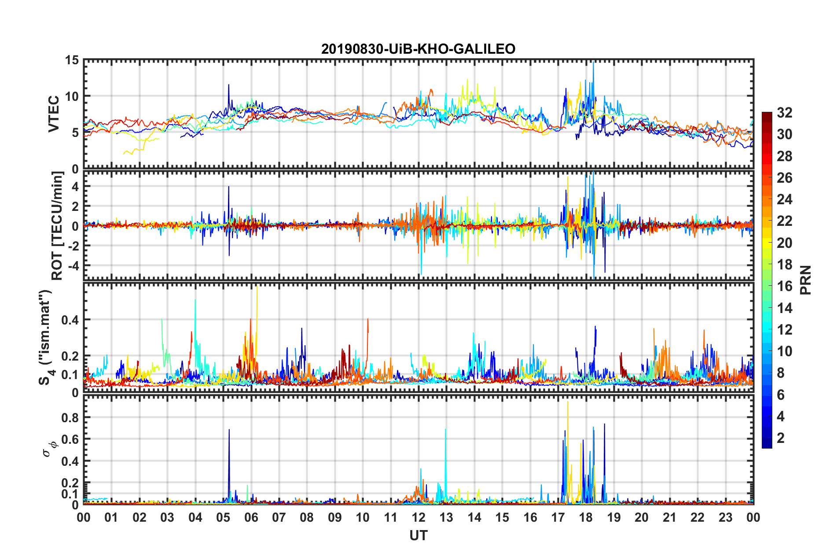Click UT axis tick label 01
The width and height of the screenshot is (837, 560).
click(111, 517)
